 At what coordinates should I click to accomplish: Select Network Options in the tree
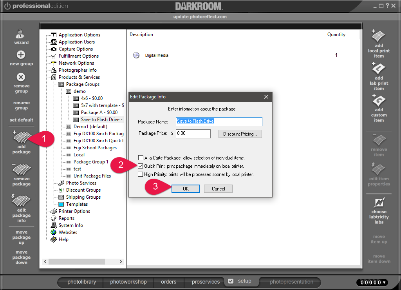[76, 63]
